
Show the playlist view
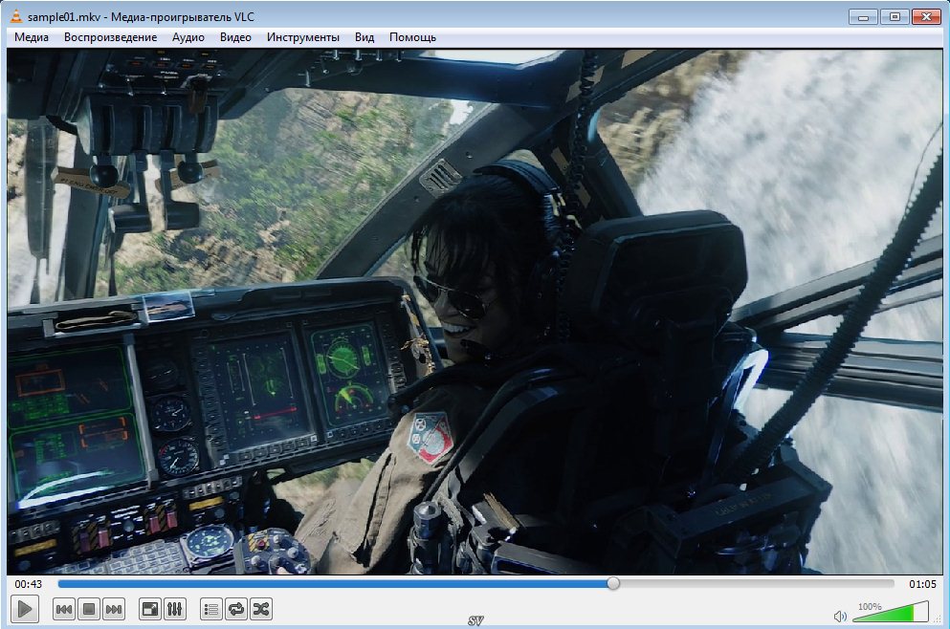pos(211,609)
